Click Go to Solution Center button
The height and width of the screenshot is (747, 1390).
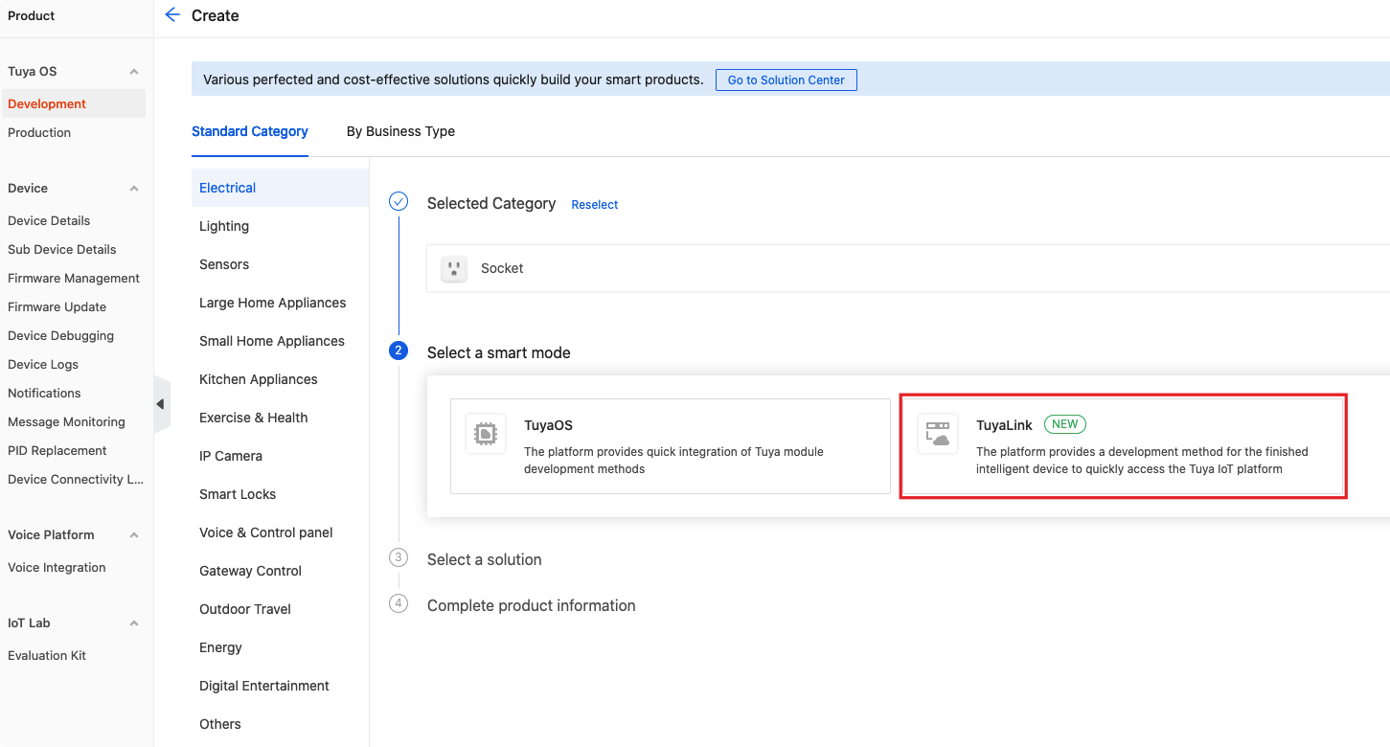coord(786,79)
